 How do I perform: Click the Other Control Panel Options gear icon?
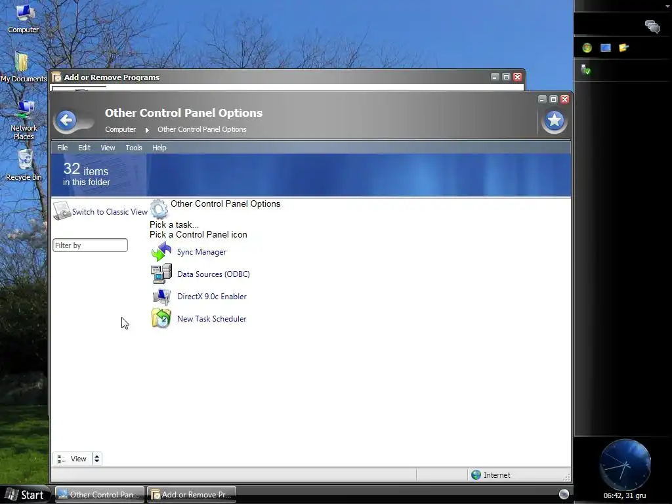159,209
